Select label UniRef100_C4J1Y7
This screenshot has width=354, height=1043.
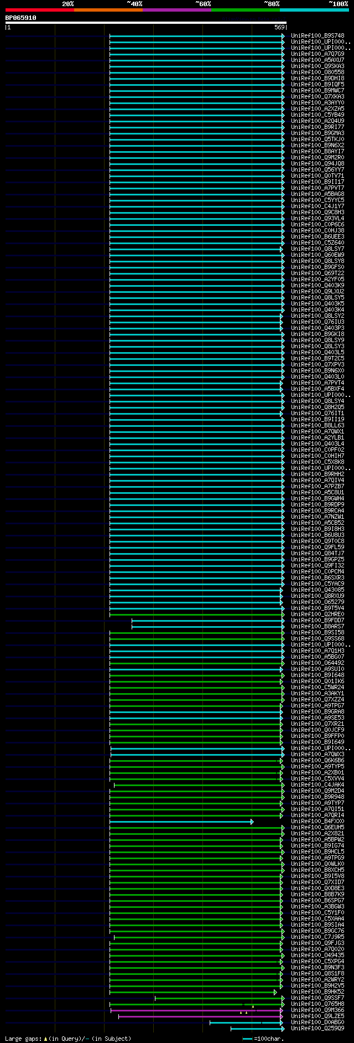[317, 206]
